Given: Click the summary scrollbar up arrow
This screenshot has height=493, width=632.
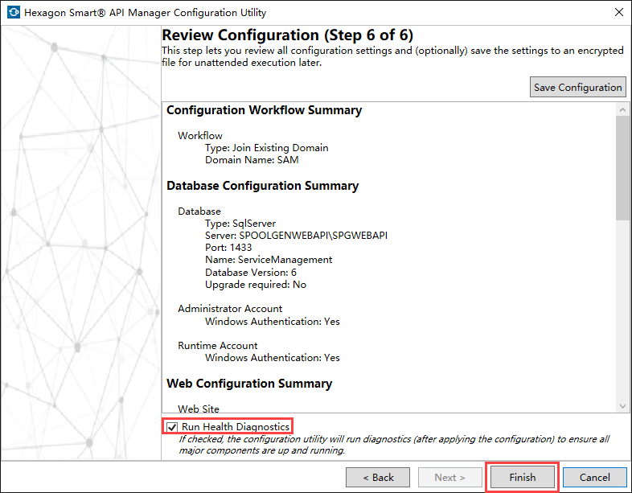Looking at the screenshot, I should (622, 109).
